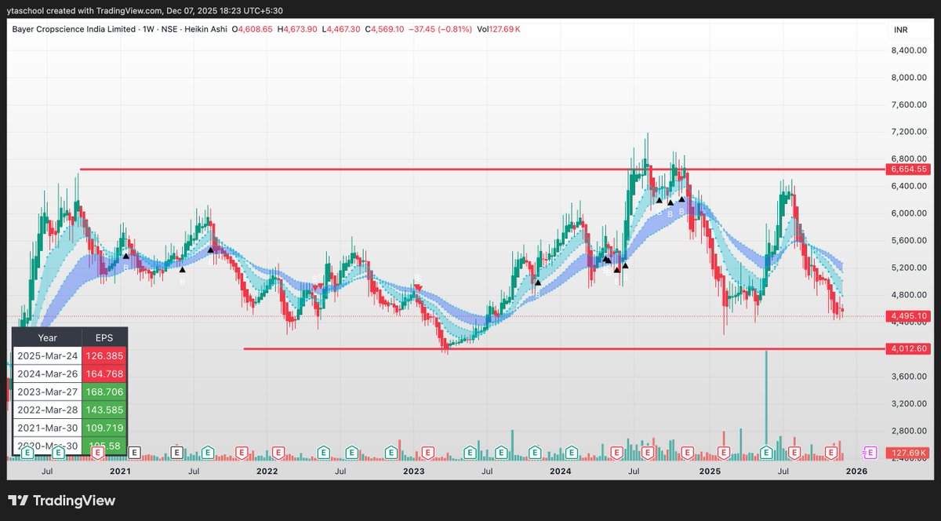Click the 2021 time axis label
Image resolution: width=941 pixels, height=521 pixels.
(120, 472)
